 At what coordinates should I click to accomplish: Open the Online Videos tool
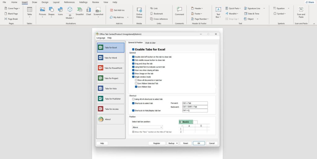coord(139,12)
